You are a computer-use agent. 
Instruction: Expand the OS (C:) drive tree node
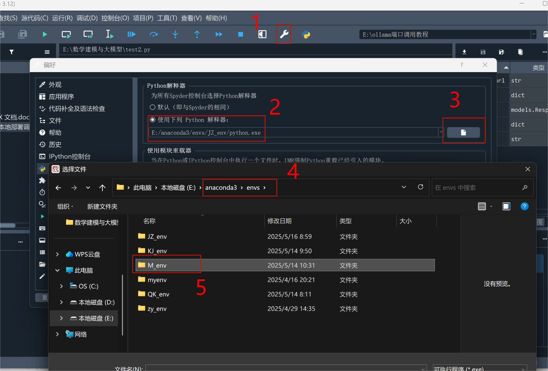coord(61,286)
